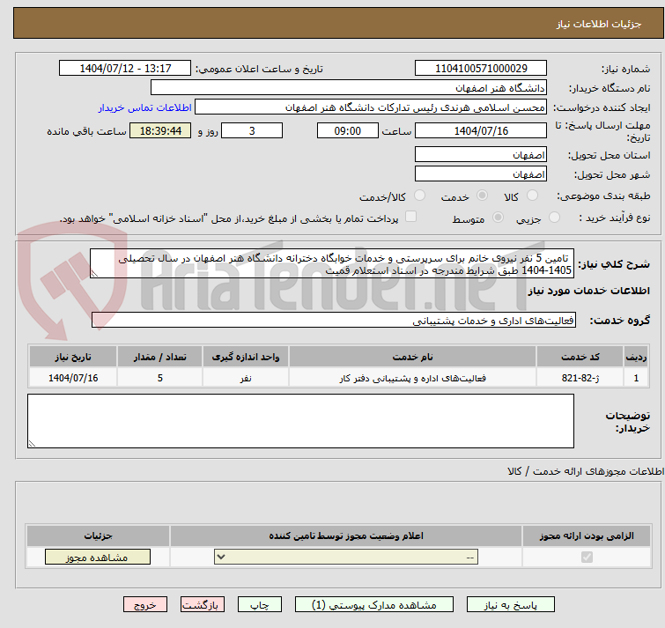This screenshot has height=628, width=665.
Task: Click the cell فعالیت‌های اداره و پشتیبانی دفتر کار
Action: (412, 378)
